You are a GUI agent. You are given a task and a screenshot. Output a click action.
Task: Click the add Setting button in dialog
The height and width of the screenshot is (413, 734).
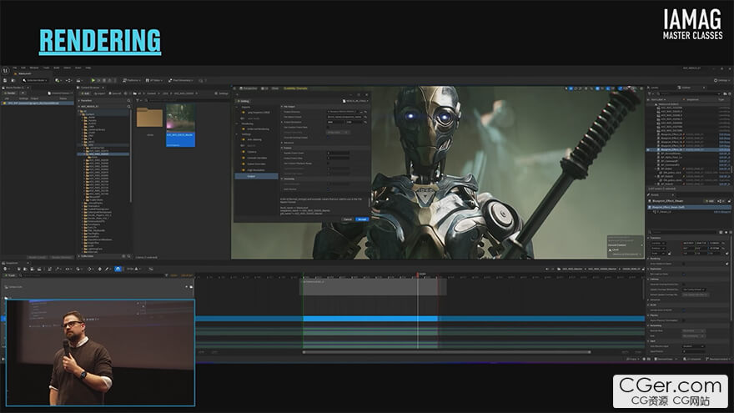coord(244,101)
